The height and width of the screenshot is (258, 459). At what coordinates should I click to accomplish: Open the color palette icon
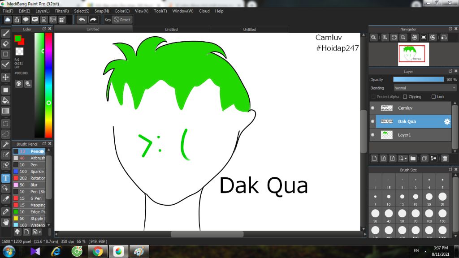19,84
